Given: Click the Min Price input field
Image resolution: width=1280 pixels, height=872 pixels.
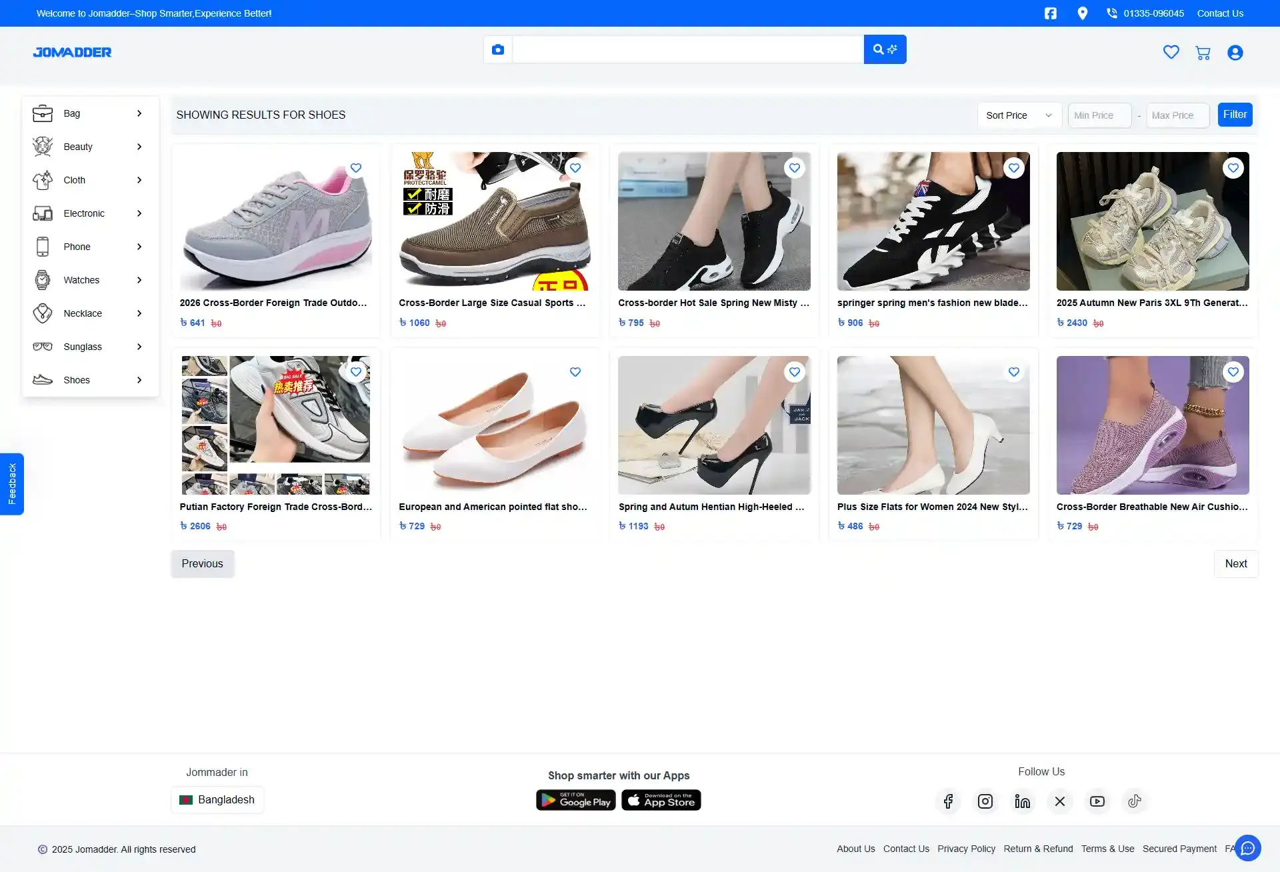Looking at the screenshot, I should click(1099, 115).
